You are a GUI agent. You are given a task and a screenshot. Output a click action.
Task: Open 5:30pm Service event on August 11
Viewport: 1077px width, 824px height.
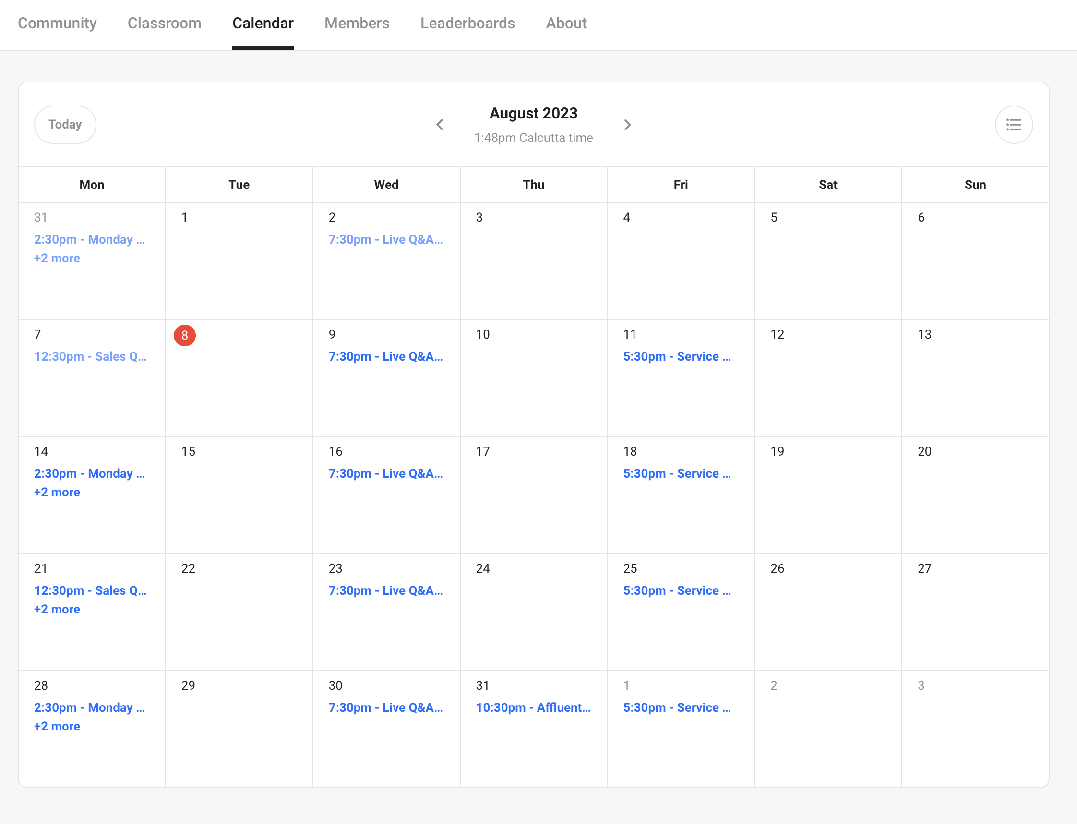pyautogui.click(x=677, y=356)
